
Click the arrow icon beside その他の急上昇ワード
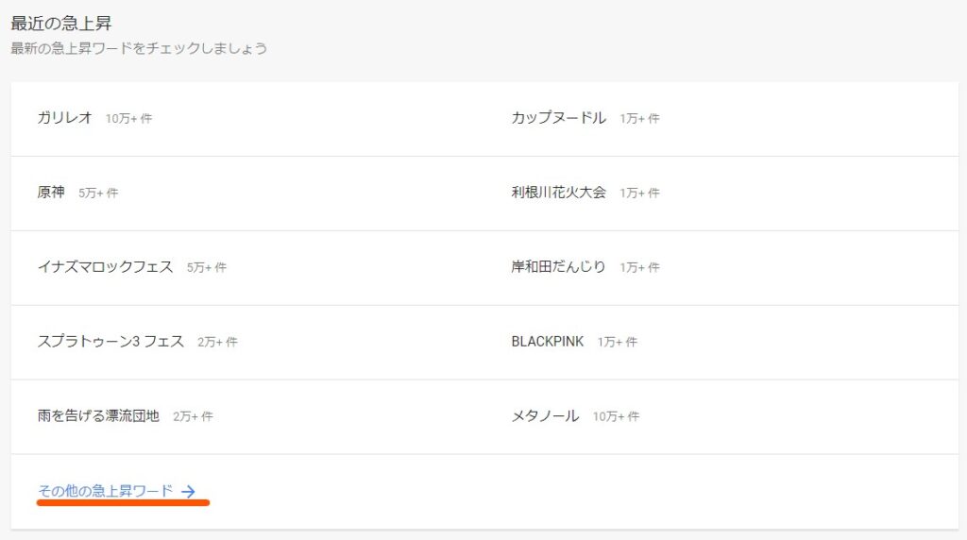coord(188,491)
